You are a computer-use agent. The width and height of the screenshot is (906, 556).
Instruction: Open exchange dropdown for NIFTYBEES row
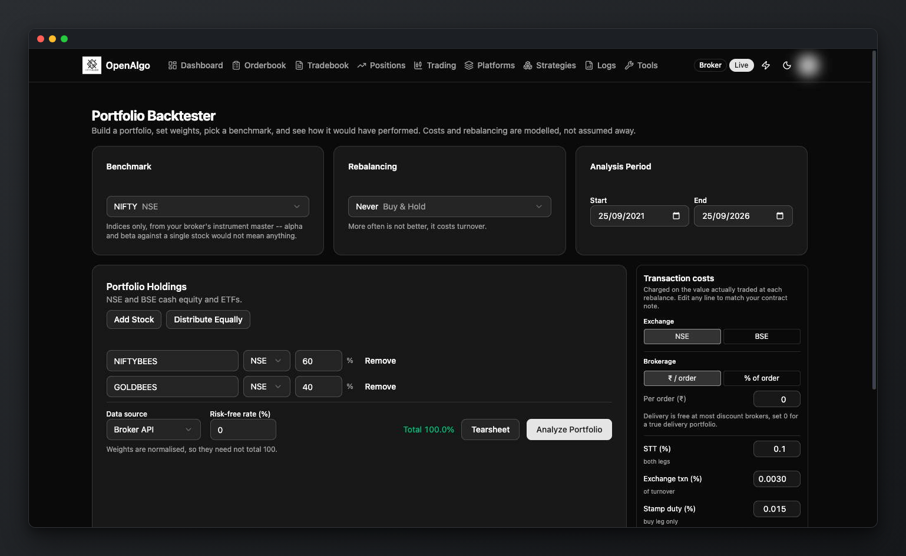(x=266, y=361)
